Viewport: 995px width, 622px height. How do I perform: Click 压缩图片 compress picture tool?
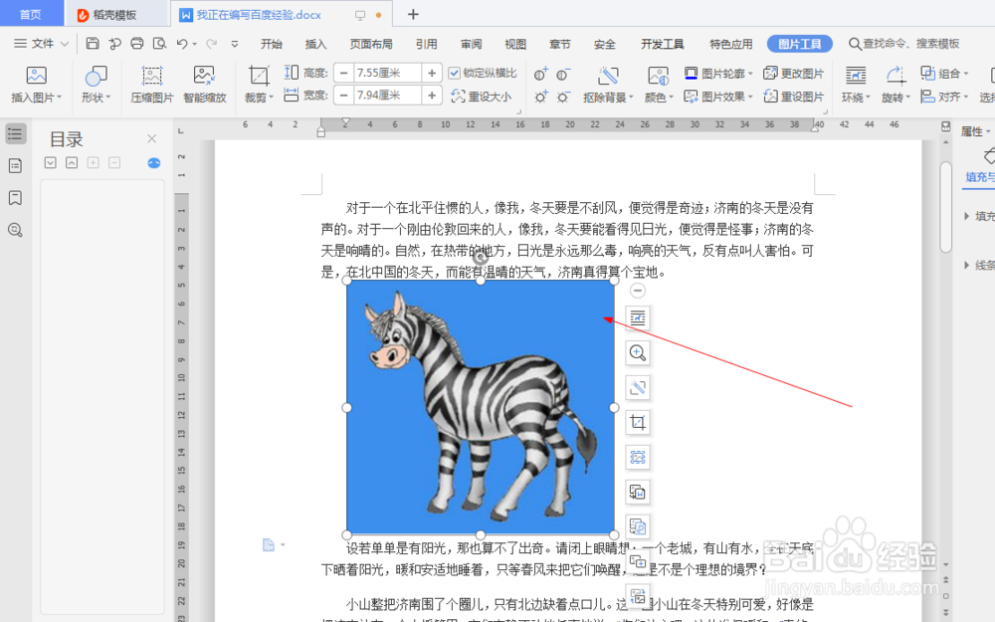click(151, 84)
